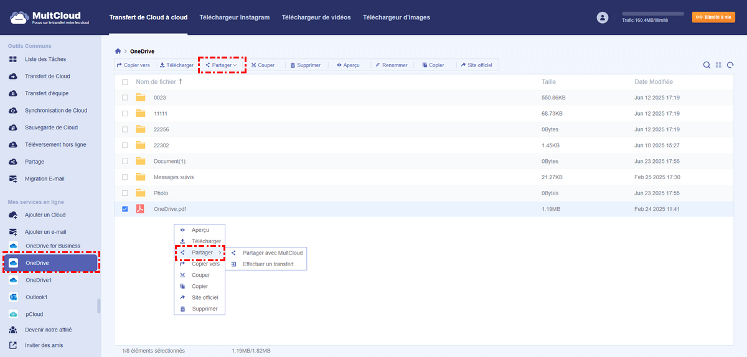Choose Aperçu in the context menu
Screen dimensions: 747x357
[200, 230]
